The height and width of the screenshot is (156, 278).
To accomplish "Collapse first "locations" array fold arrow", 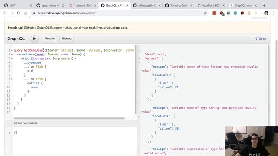I will 139,75.
